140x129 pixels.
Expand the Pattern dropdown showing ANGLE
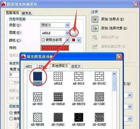[x=55, y=33]
